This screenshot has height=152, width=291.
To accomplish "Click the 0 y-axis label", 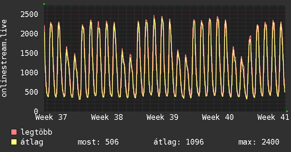I will point(36,111).
